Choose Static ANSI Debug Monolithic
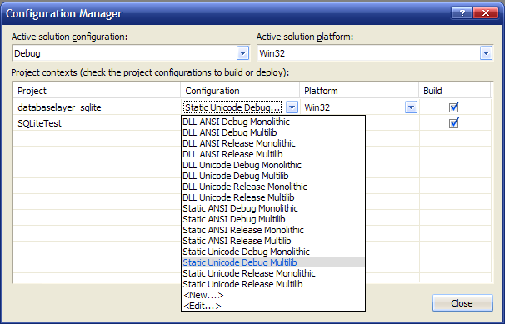The width and height of the screenshot is (505, 324). (273, 208)
